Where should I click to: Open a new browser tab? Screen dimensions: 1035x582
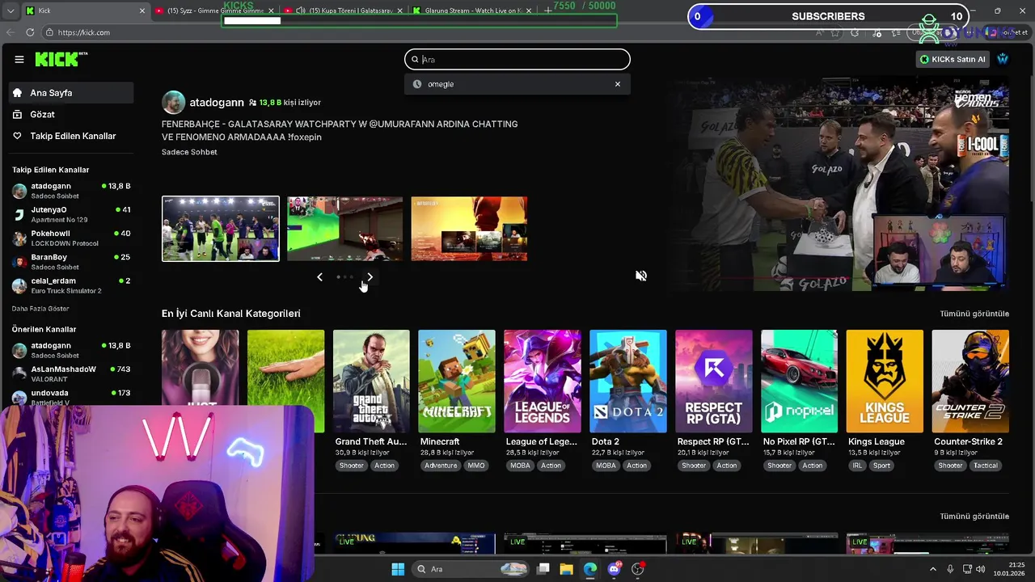point(548,11)
